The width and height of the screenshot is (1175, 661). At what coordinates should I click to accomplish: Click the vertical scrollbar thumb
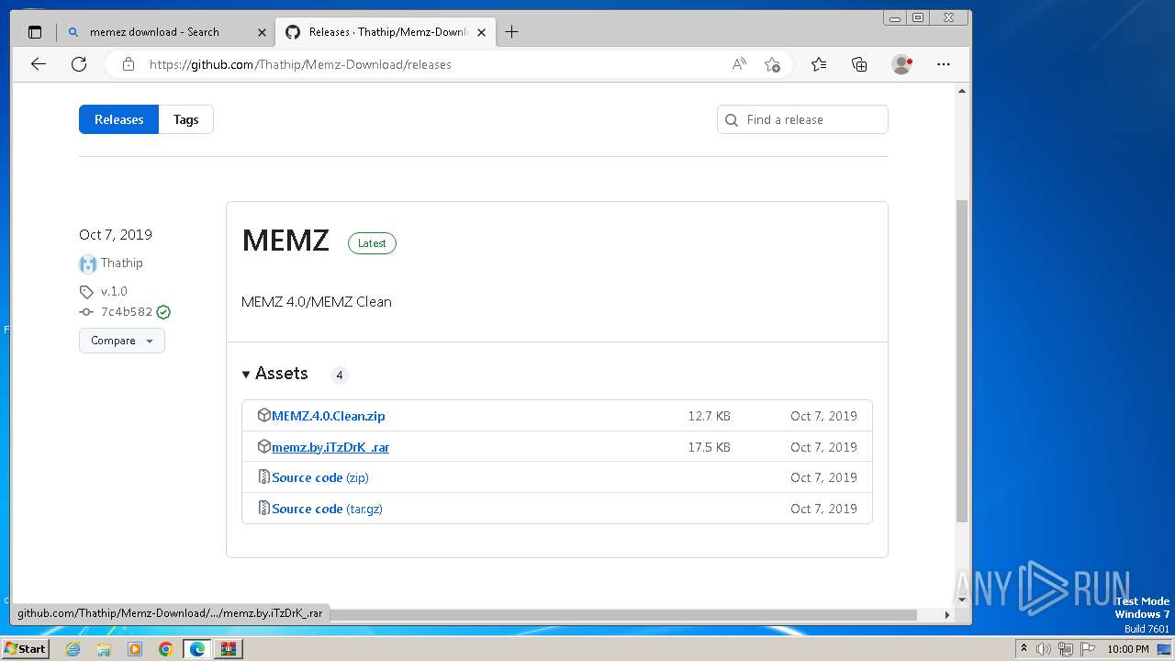point(962,360)
